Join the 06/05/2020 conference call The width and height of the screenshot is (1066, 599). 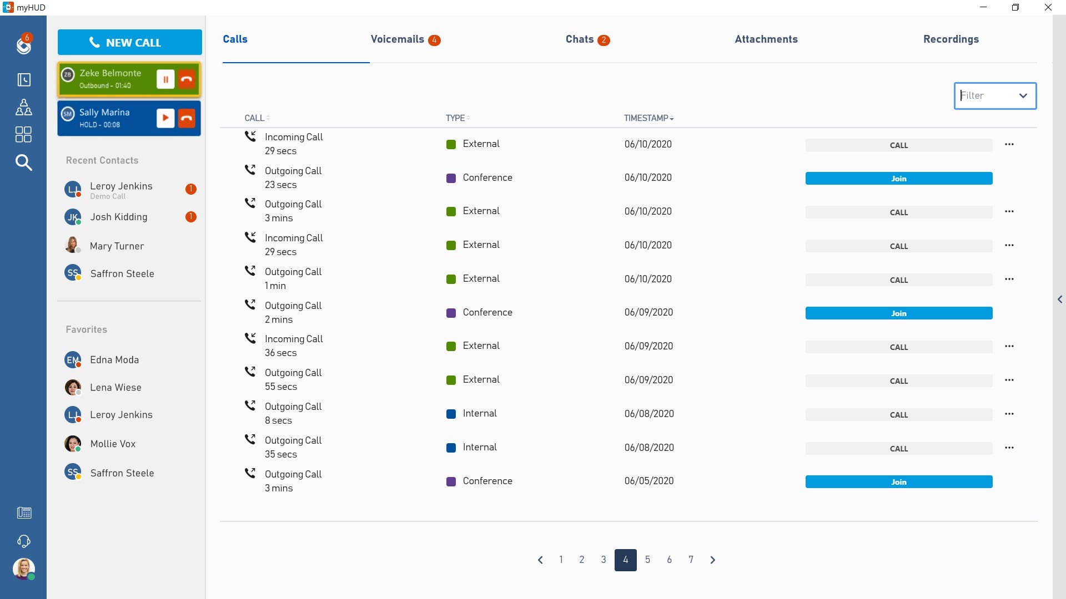pos(898,482)
